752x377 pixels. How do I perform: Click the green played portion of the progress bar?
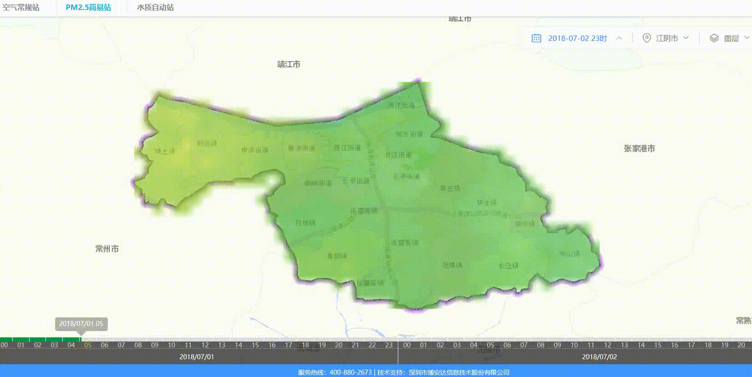[x=40, y=339]
